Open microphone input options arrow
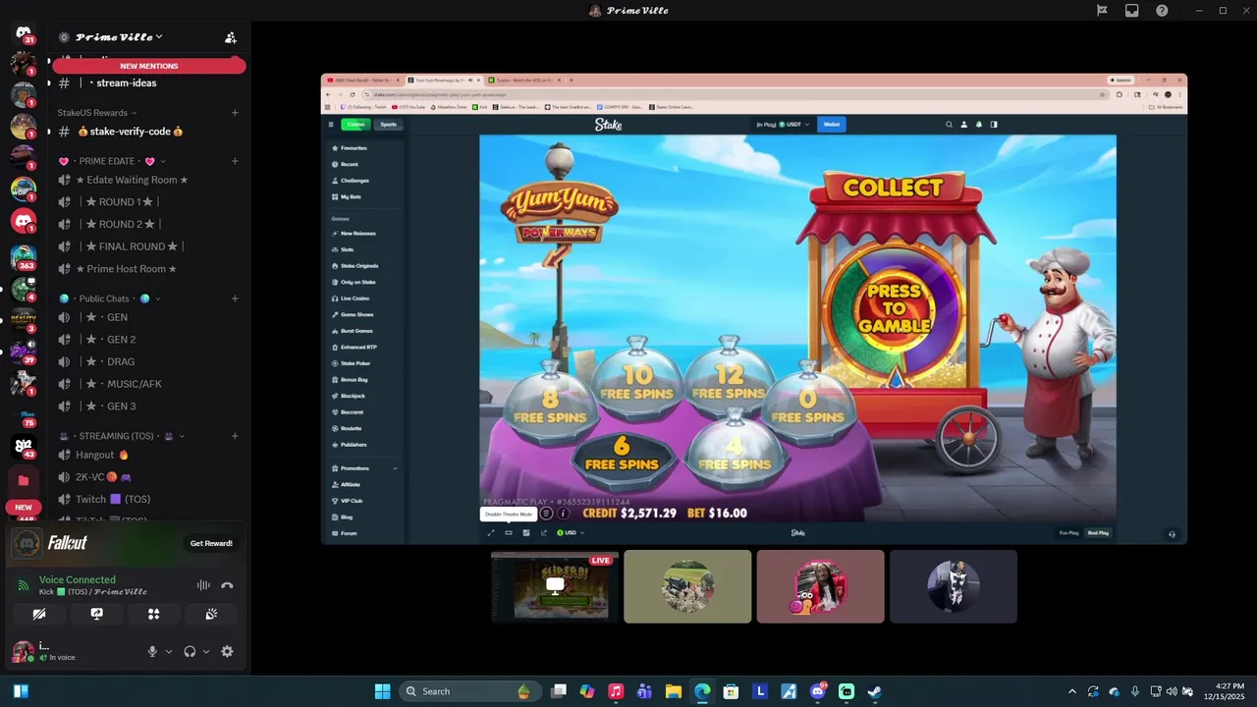Image resolution: width=1257 pixels, height=707 pixels. pyautogui.click(x=169, y=651)
